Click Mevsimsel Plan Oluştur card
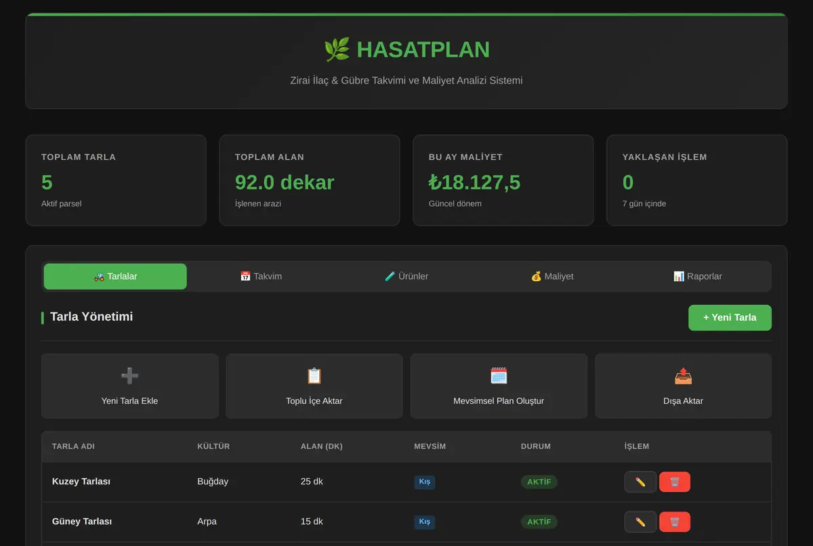813x546 pixels. (499, 386)
